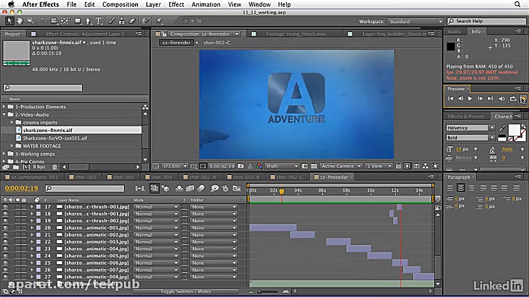Toggle region of interest in viewer
This screenshot has width=529, height=297.
(305, 166)
